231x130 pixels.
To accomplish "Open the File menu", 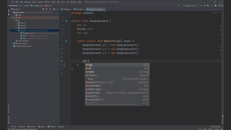I will pyautogui.click(x=13, y=2).
